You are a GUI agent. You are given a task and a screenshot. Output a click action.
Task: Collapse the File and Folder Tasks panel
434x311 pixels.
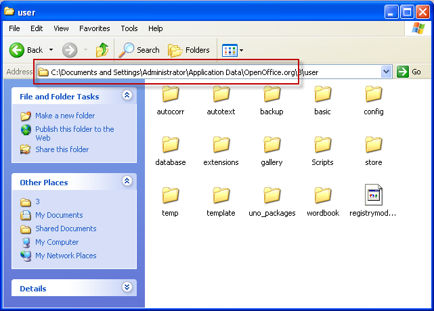127,95
